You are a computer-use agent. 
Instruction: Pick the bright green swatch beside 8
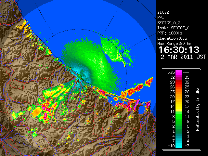179,116
